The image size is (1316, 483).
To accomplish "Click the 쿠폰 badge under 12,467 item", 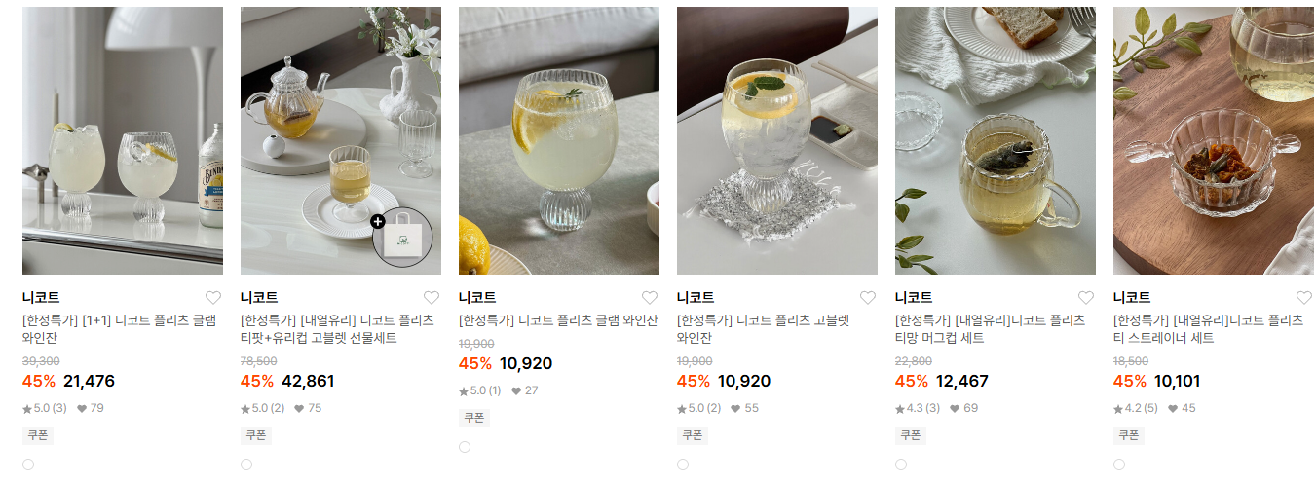I will click(911, 435).
